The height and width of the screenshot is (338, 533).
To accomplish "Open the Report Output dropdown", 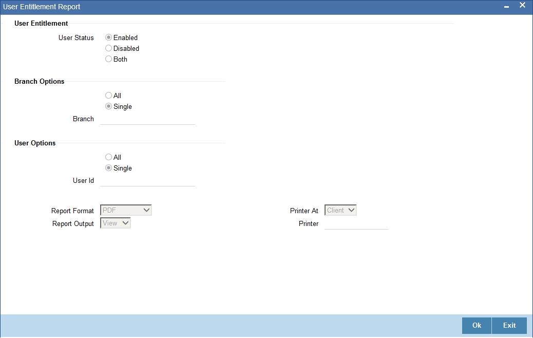I will [115, 223].
